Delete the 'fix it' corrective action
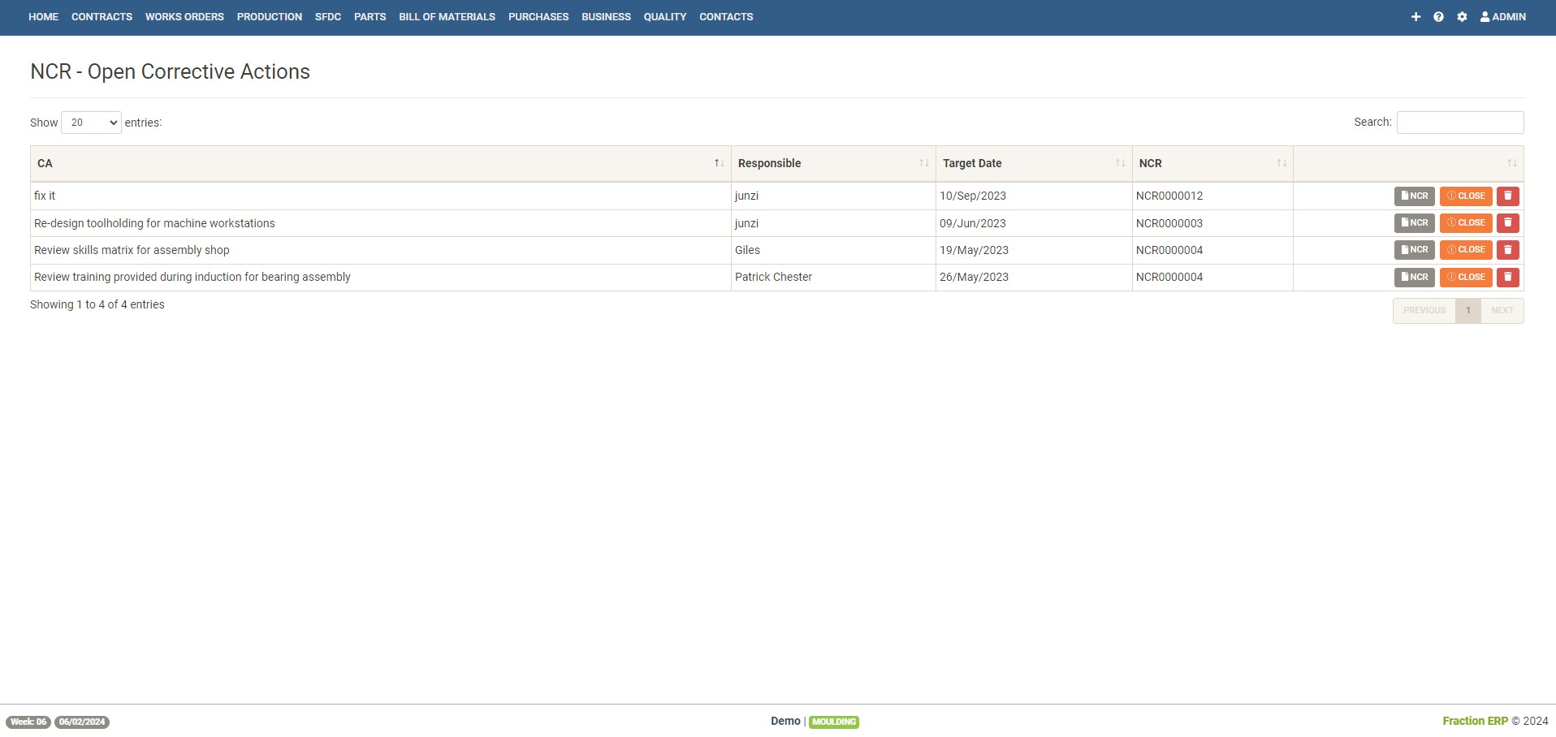1556x737 pixels. [1507, 196]
